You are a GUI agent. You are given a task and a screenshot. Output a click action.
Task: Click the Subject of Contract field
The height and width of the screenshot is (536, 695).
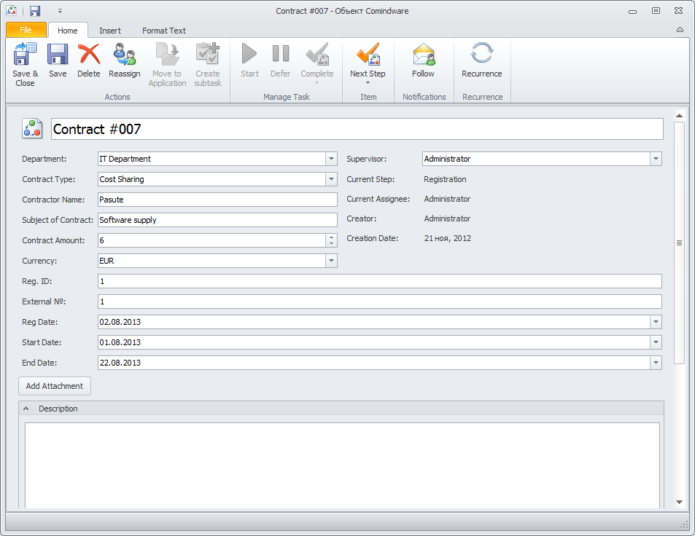(217, 220)
